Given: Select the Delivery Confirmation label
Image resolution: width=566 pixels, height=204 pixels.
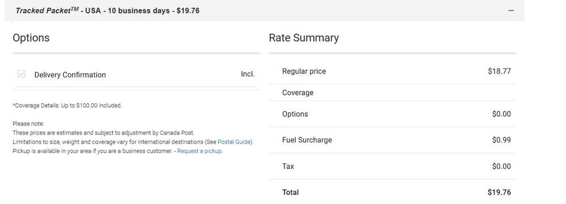Looking at the screenshot, I should pos(70,75).
